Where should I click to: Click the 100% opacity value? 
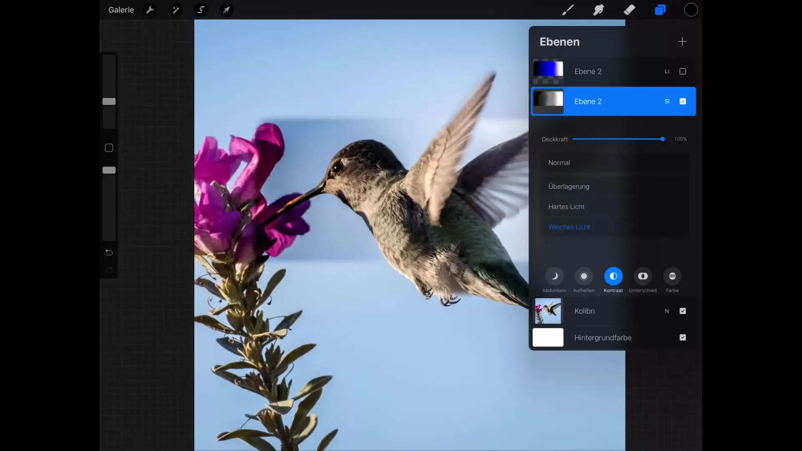[x=680, y=139]
